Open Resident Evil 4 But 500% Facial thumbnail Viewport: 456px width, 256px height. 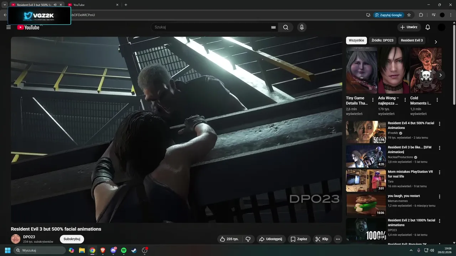(x=366, y=132)
